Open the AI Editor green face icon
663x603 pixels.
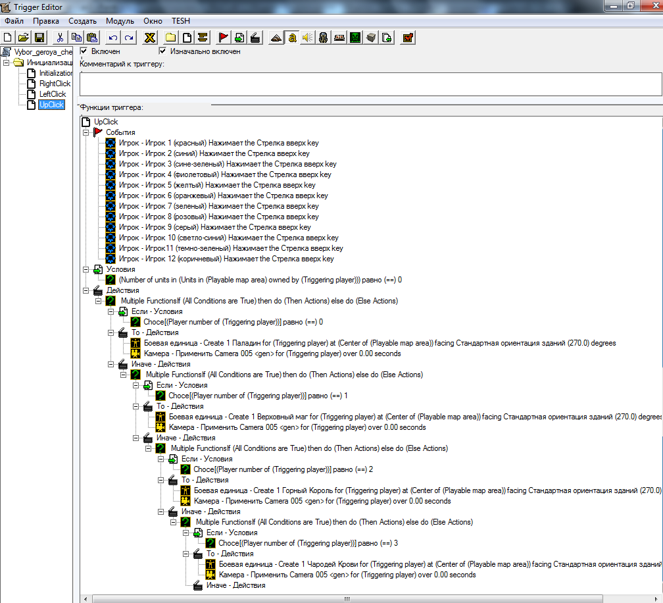355,38
